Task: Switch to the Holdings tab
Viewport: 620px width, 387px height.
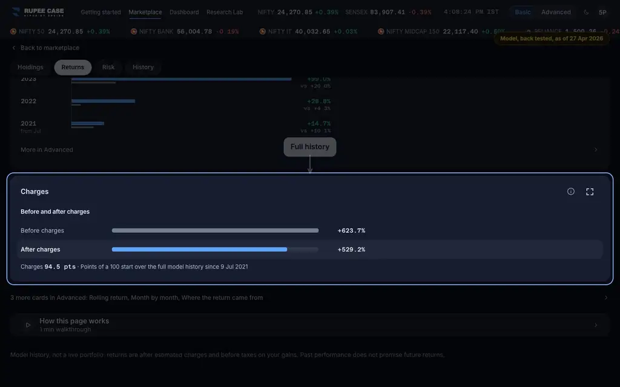Action: [30, 67]
